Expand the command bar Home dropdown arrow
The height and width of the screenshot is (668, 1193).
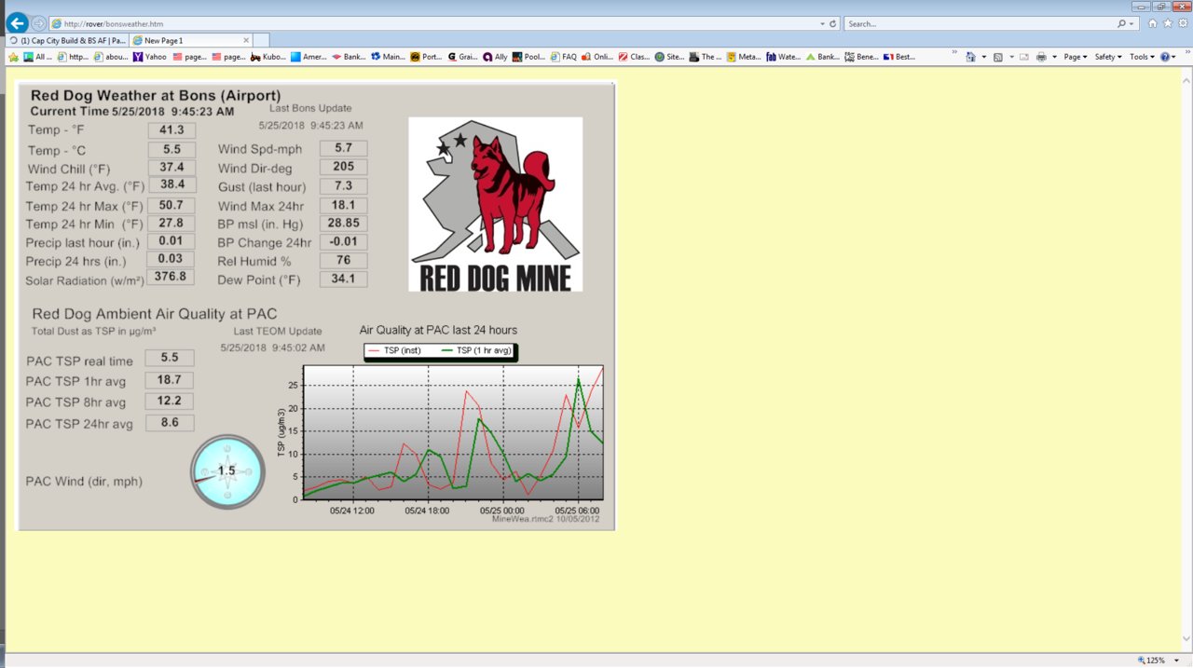[984, 57]
